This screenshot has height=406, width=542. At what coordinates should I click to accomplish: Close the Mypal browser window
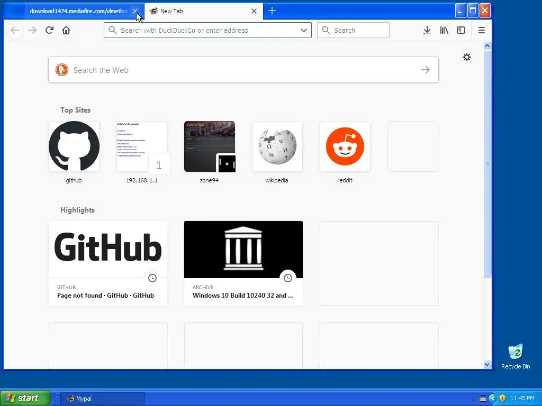(x=485, y=11)
